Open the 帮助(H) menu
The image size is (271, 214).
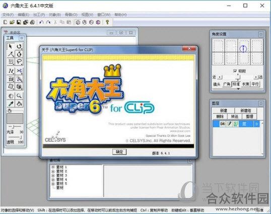pyautogui.click(x=120, y=15)
